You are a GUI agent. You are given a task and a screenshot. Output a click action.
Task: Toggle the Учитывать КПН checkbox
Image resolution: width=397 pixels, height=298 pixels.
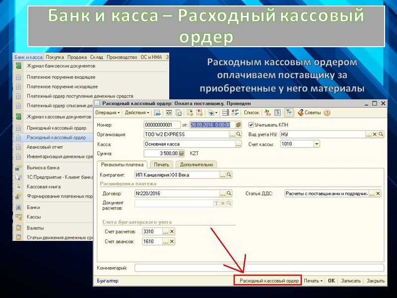tap(251, 125)
